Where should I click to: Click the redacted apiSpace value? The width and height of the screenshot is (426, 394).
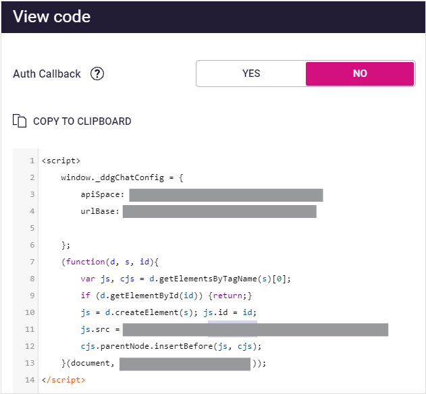(x=225, y=195)
